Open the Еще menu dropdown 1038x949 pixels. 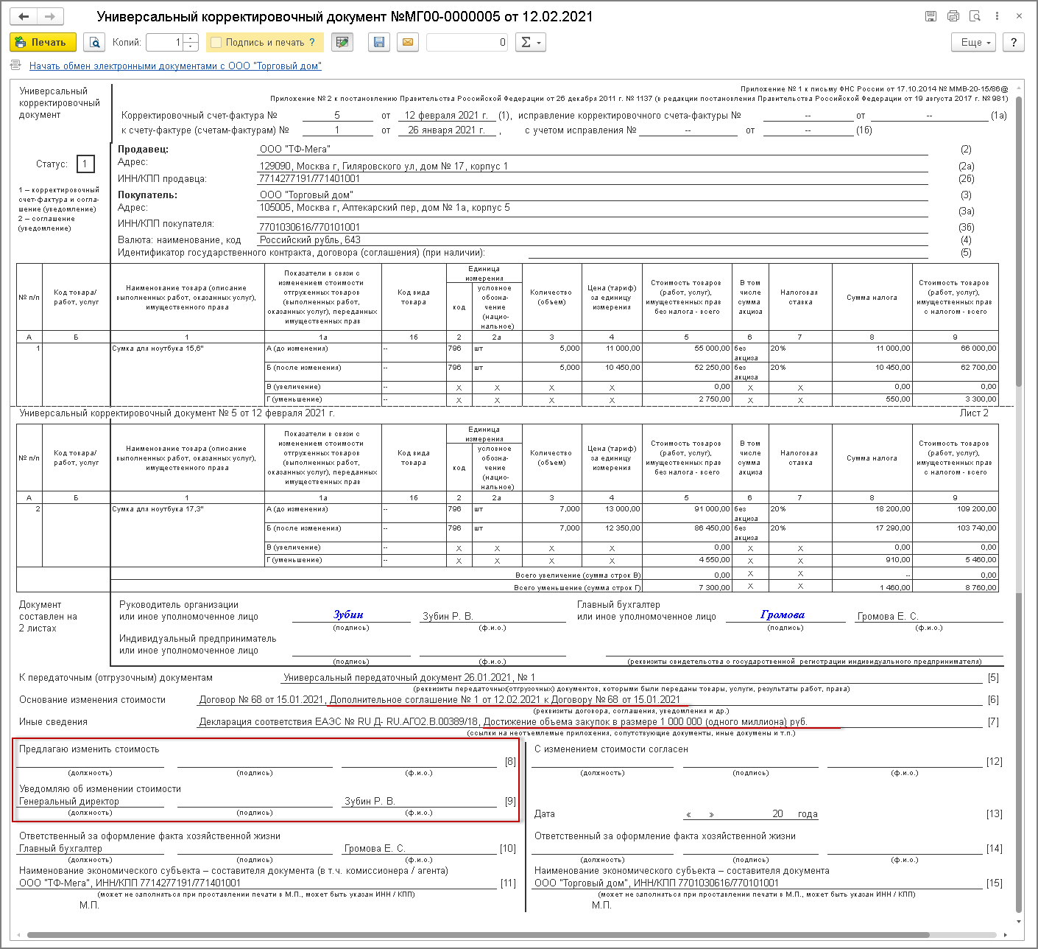click(973, 43)
